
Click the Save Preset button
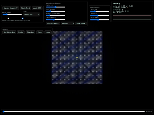[x=81, y=24]
